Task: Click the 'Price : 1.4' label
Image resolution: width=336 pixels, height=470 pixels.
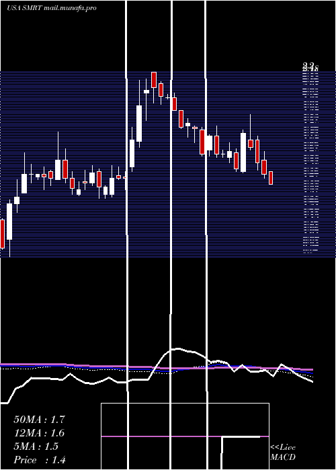Action: (x=40, y=460)
